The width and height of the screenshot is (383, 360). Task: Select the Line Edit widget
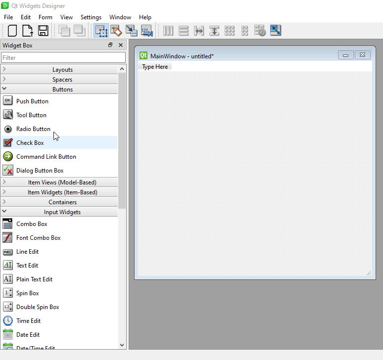[x=59, y=252]
